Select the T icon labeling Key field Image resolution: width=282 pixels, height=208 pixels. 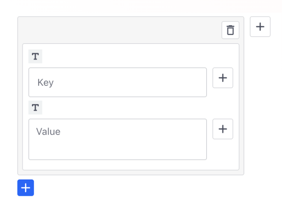(x=35, y=56)
